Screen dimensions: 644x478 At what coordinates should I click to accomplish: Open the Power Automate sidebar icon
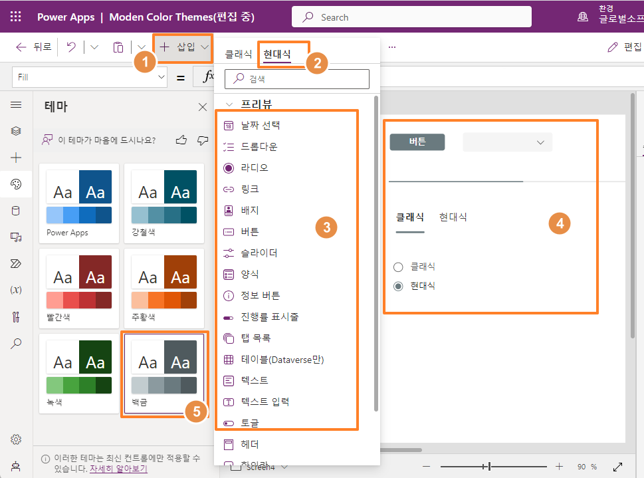click(x=16, y=263)
